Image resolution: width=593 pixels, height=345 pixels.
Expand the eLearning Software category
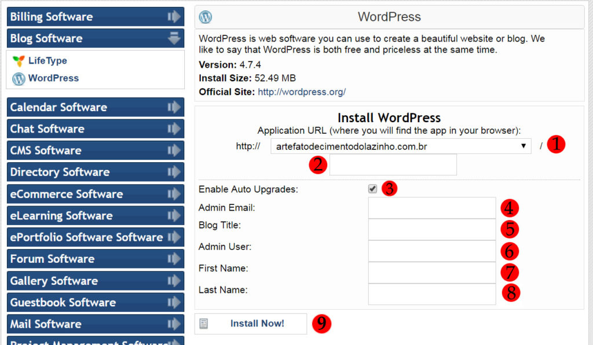coord(96,215)
